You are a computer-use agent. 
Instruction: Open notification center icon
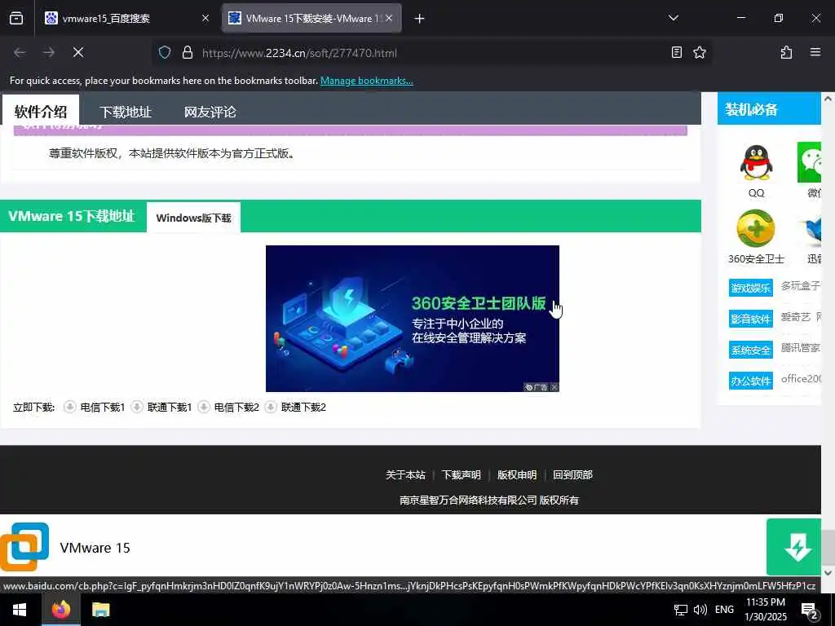(809, 611)
